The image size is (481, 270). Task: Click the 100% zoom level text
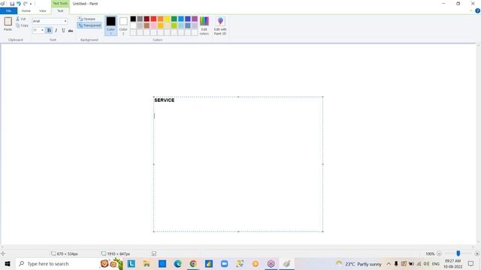[x=430, y=253]
